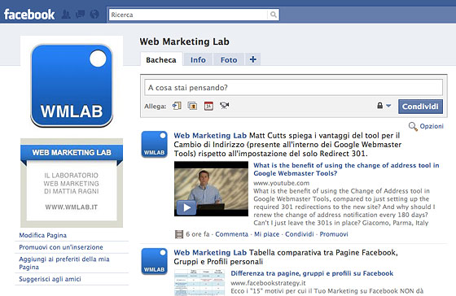The width and height of the screenshot is (456, 296).
Task: Click the Web Marketing Lab page title
Action: pos(184,41)
